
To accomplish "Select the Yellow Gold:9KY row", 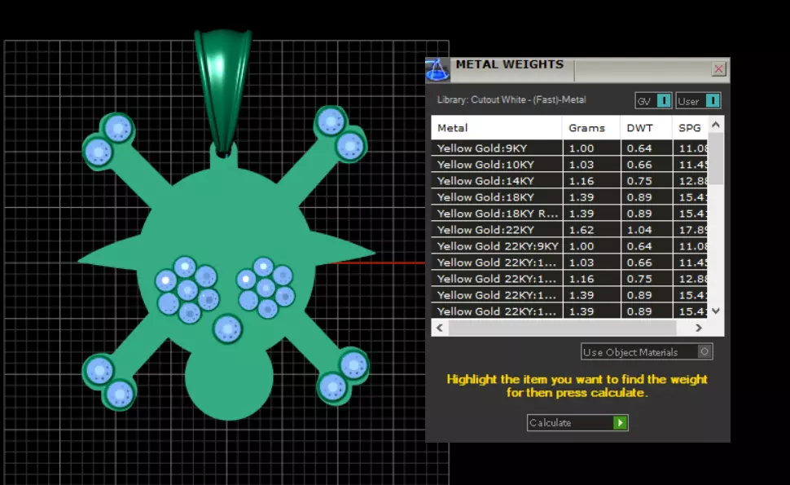I will (569, 148).
